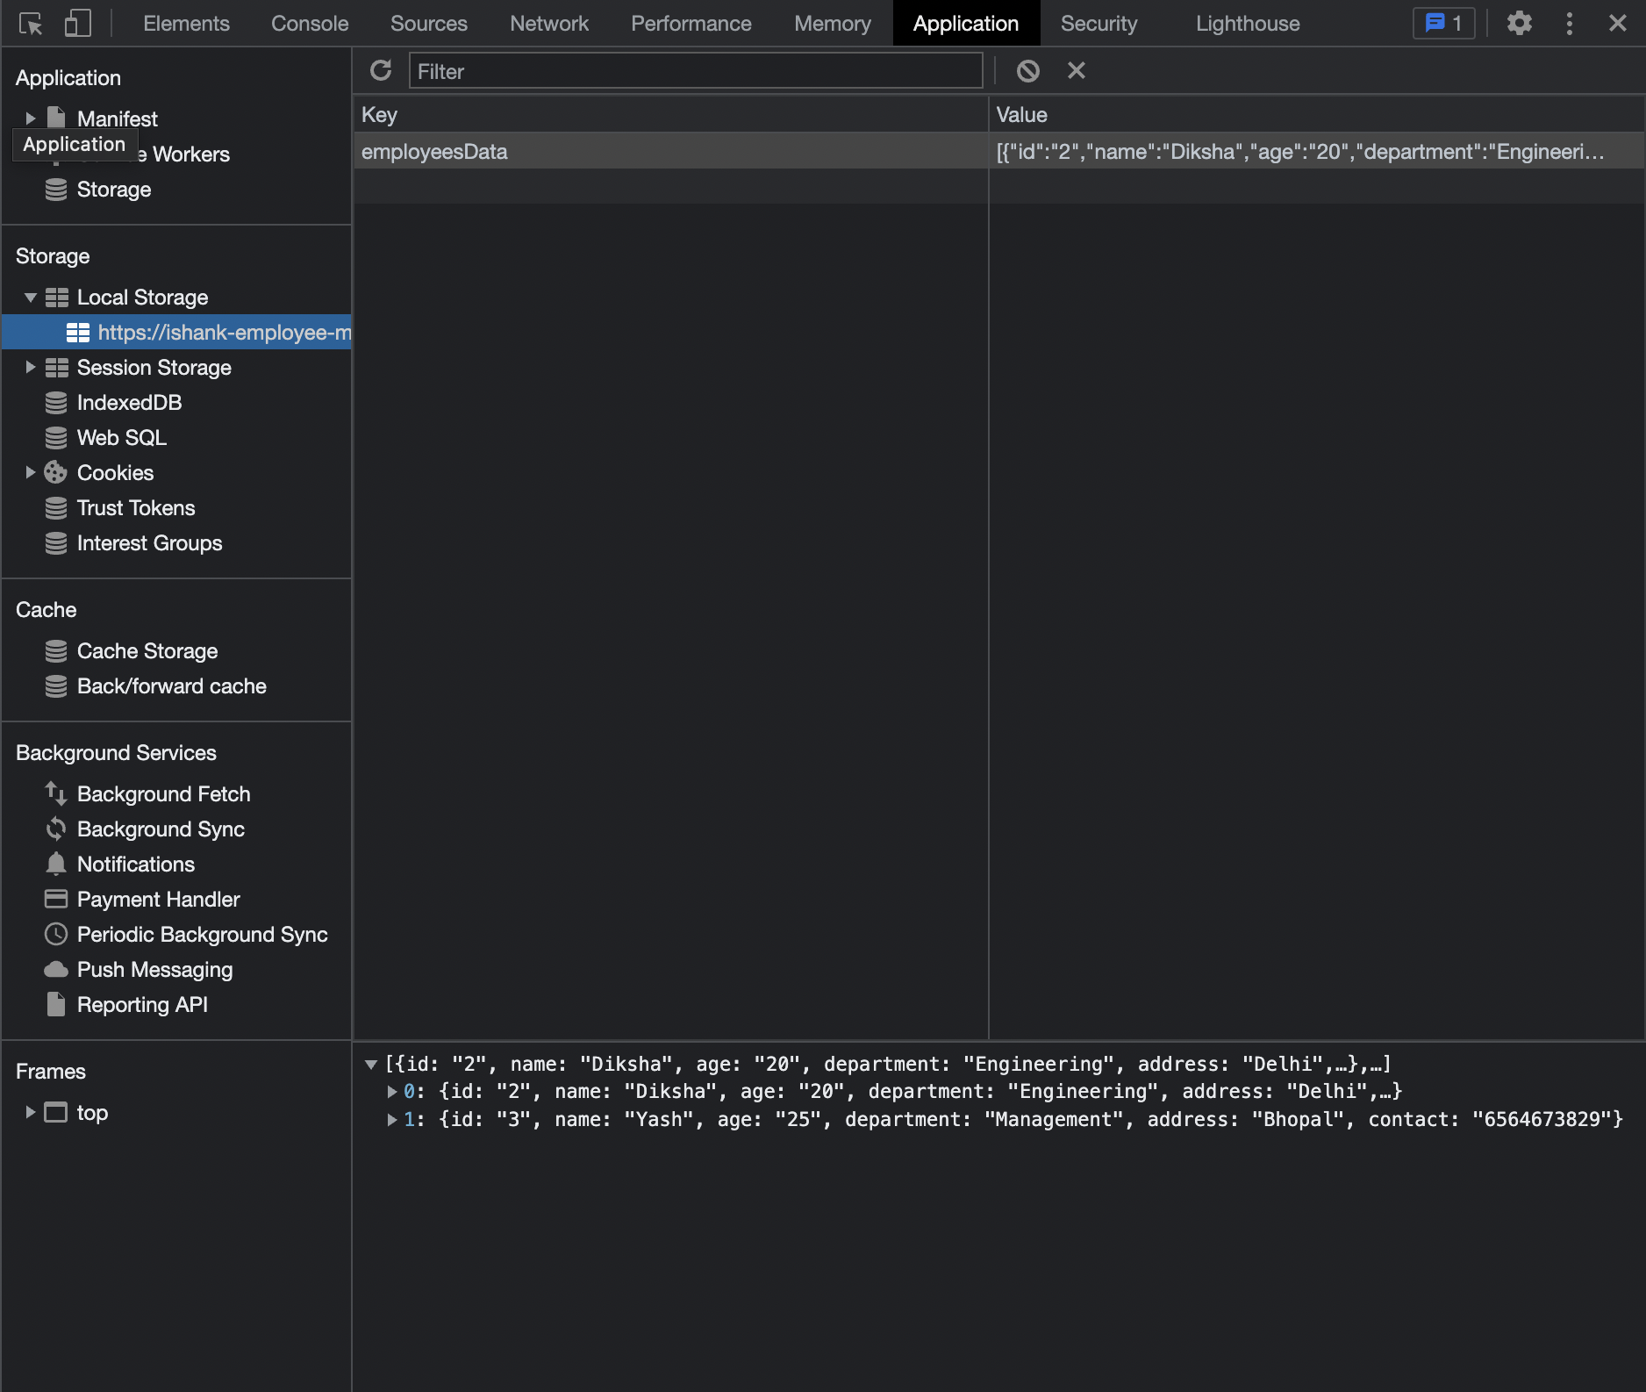The image size is (1646, 1392).
Task: Toggle the device toolbar icon
Action: click(x=78, y=24)
